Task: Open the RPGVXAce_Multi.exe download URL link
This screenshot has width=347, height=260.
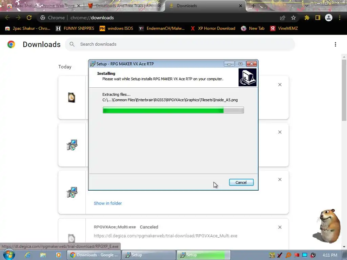Action: pos(165,236)
